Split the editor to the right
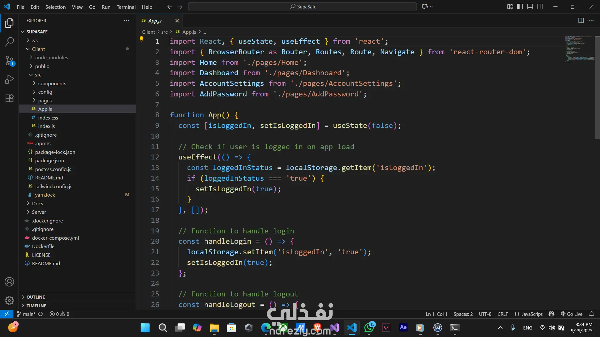This screenshot has height=337, width=600. click(581, 21)
